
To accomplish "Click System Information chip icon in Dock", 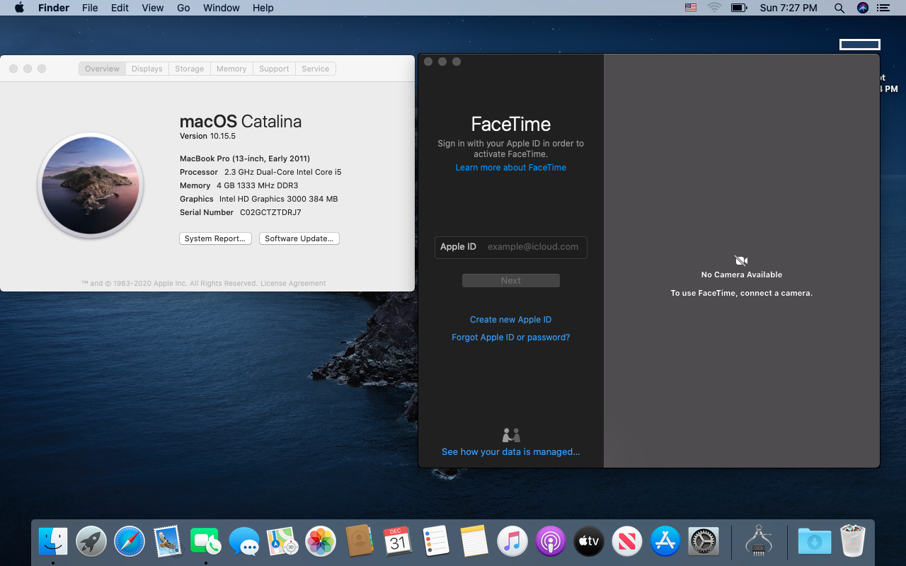I will 759,541.
